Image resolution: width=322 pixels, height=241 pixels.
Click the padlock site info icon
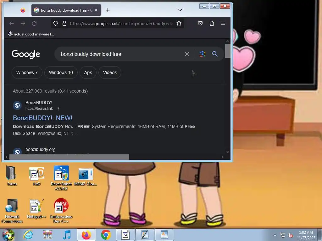coord(64,23)
